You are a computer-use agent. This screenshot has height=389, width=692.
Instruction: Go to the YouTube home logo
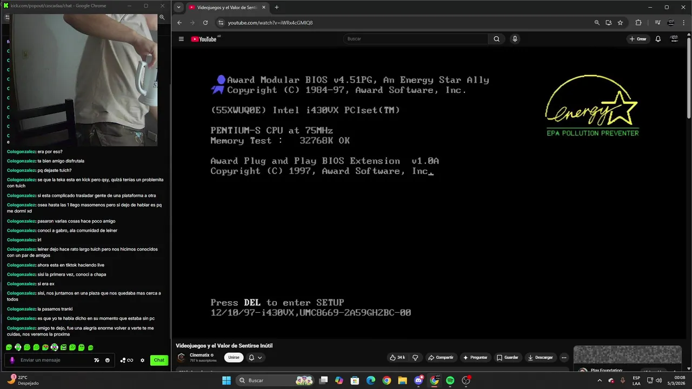pos(203,39)
